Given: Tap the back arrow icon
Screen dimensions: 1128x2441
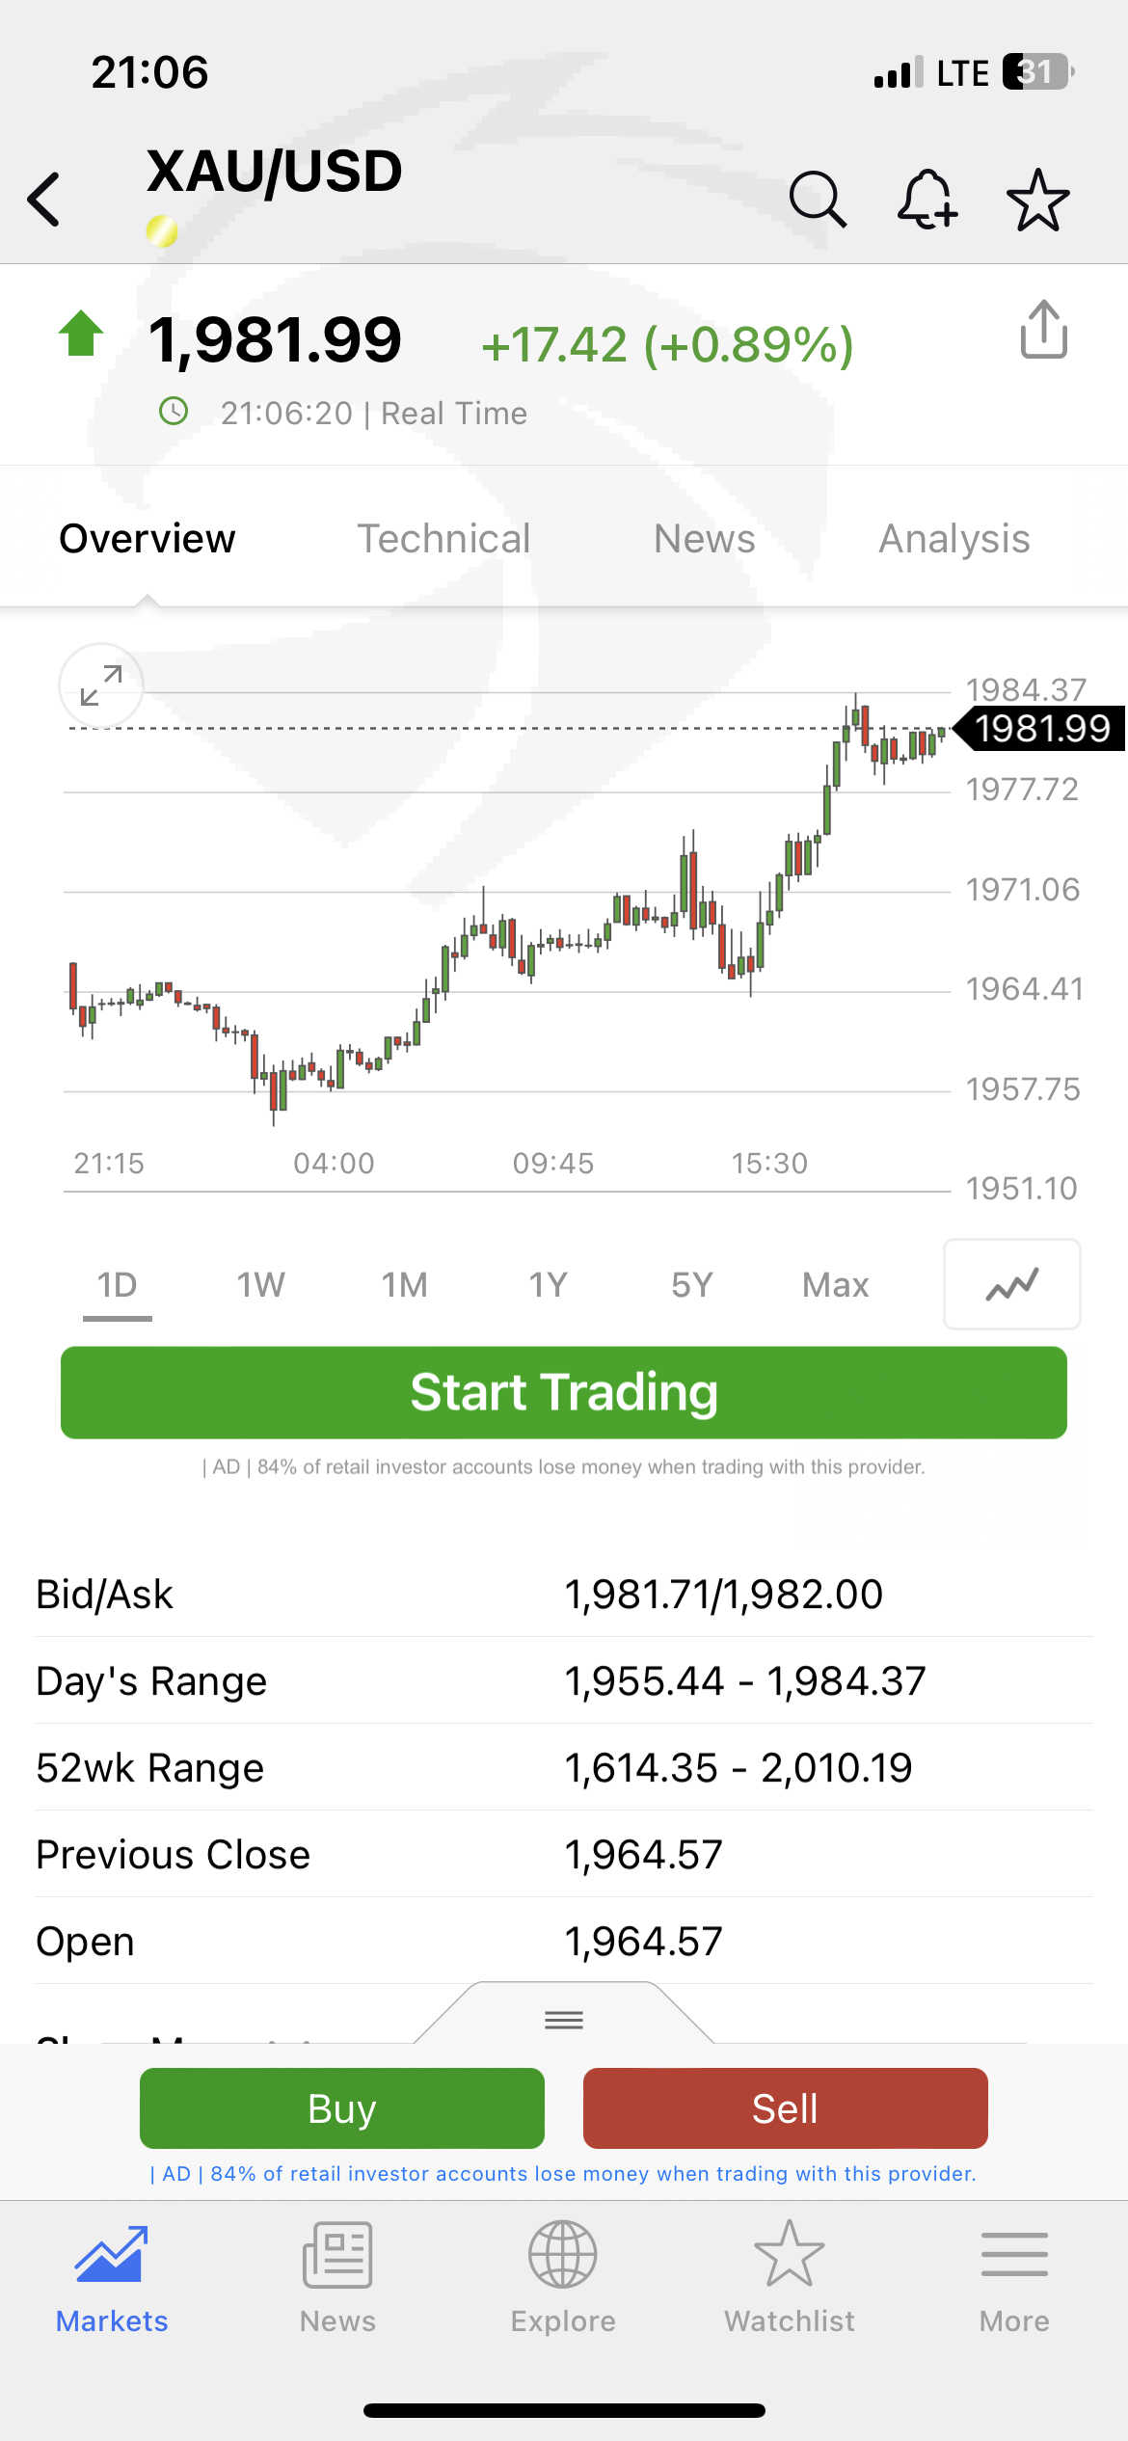Looking at the screenshot, I should tap(44, 200).
